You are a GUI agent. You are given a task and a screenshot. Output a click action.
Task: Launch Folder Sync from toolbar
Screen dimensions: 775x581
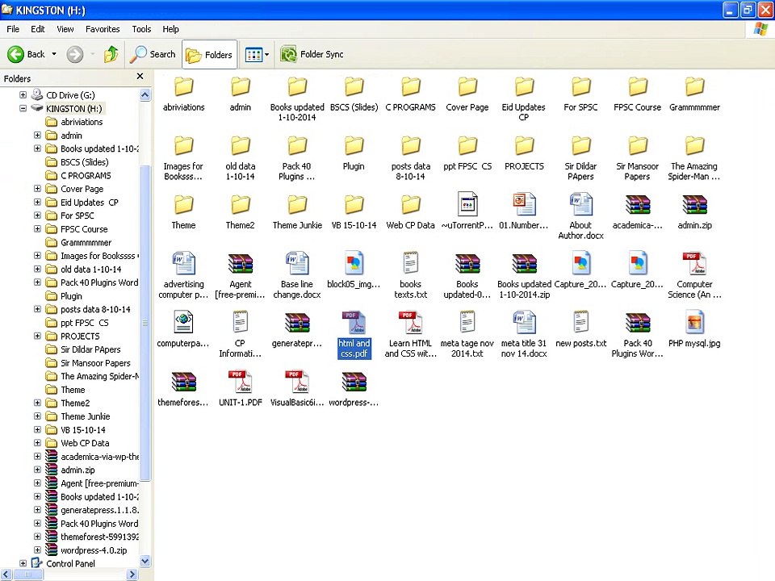[x=312, y=54]
